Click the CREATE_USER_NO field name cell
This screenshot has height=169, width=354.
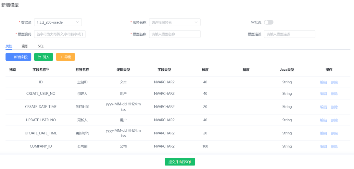pos(41,93)
